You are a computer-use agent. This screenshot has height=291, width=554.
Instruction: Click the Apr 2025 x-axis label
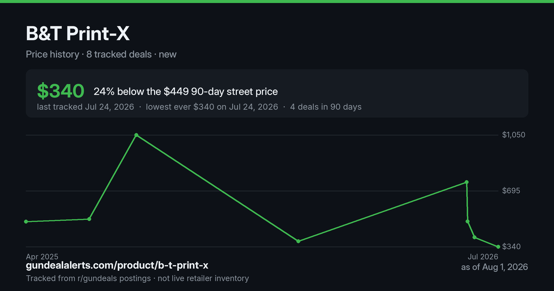tap(42, 256)
